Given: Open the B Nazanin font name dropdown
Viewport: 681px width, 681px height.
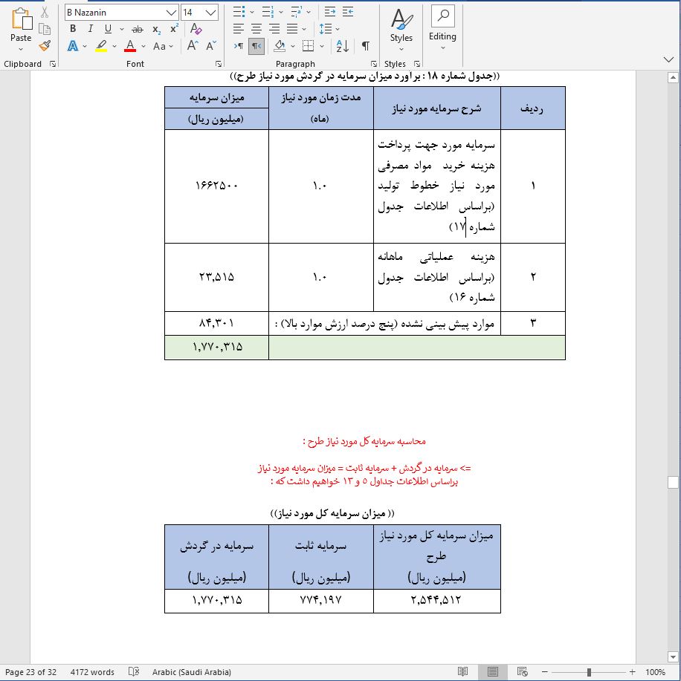Looking at the screenshot, I should tap(172, 12).
